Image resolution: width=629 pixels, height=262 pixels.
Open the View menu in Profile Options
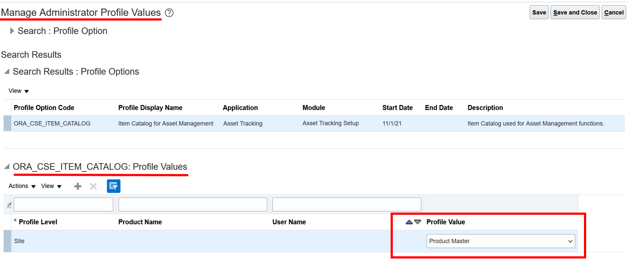(x=19, y=91)
